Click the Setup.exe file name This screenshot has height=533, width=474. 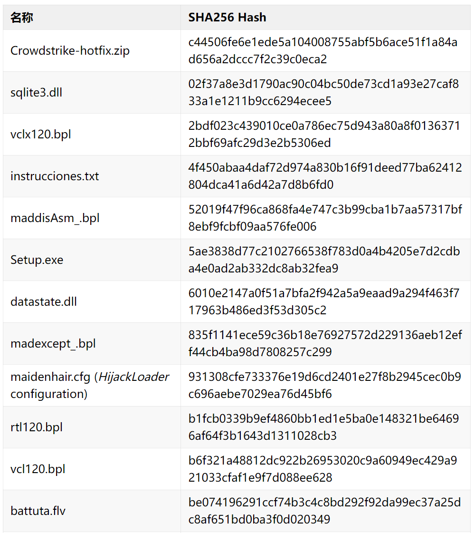tap(37, 260)
